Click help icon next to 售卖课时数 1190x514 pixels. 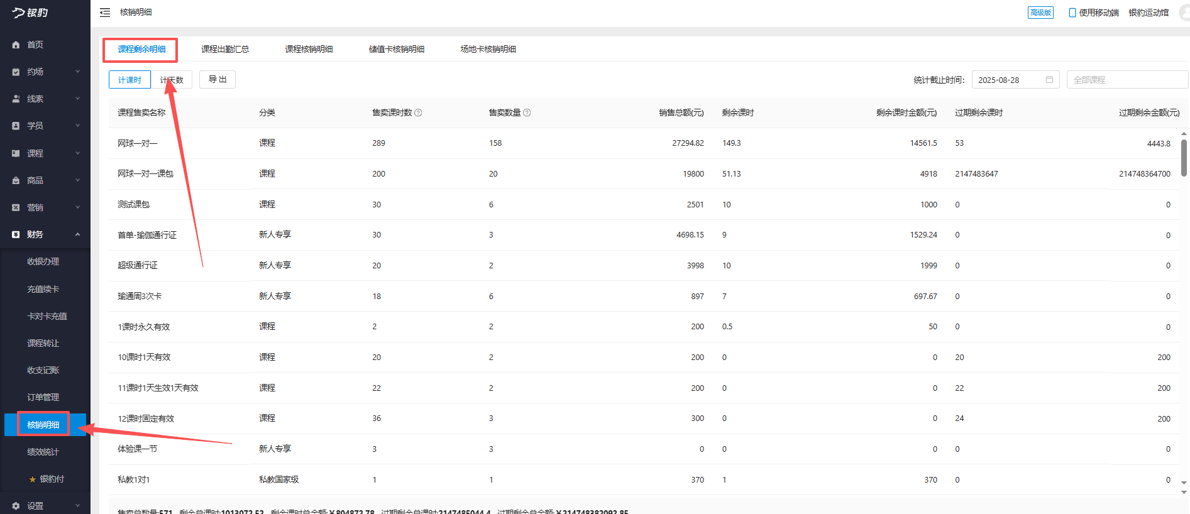(419, 113)
